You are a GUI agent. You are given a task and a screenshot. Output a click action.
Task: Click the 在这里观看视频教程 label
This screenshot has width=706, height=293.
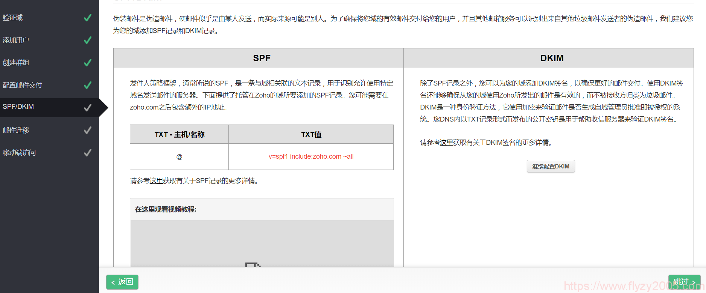[x=166, y=209]
